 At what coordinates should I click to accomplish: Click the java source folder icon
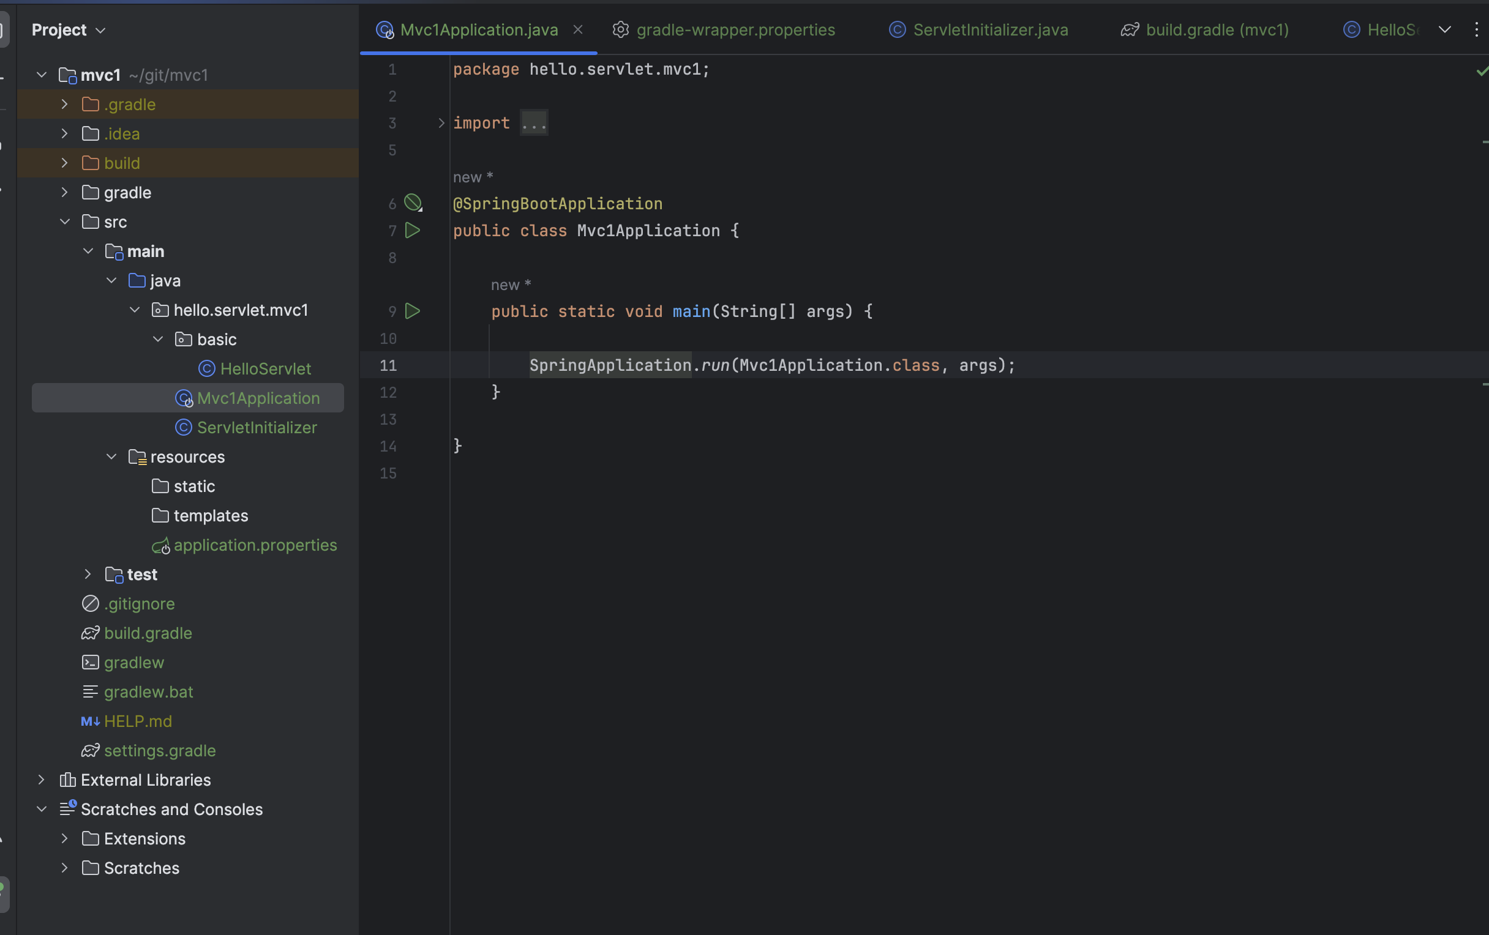[137, 281]
